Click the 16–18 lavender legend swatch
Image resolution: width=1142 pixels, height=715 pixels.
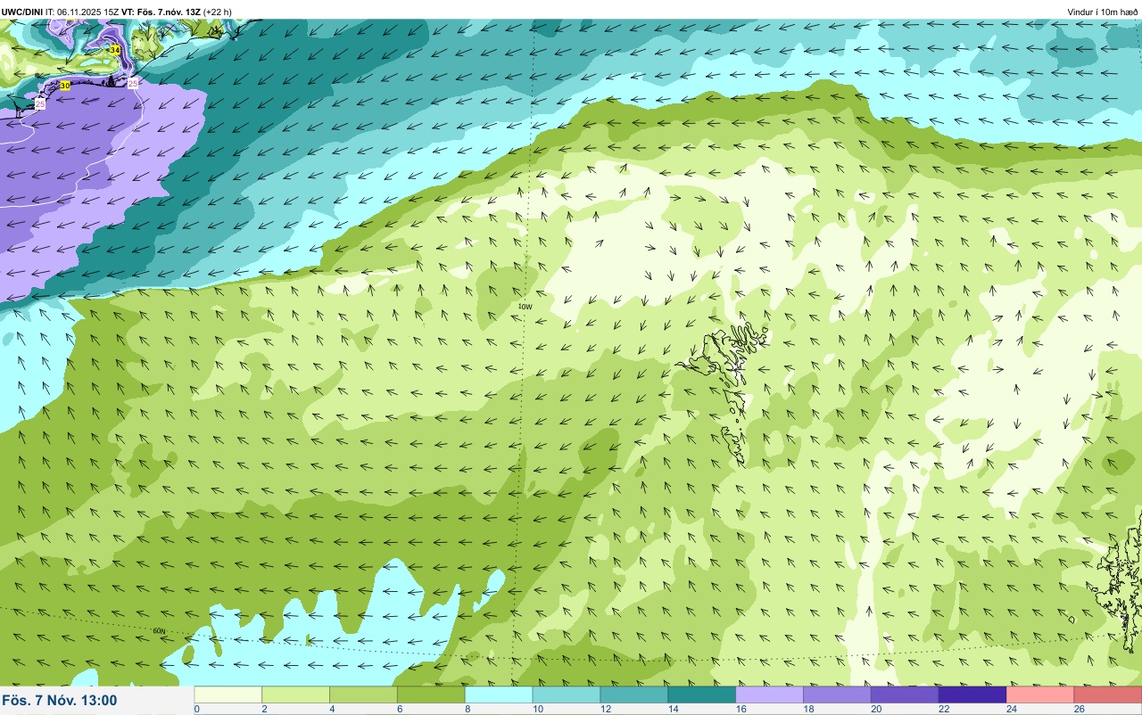(769, 694)
